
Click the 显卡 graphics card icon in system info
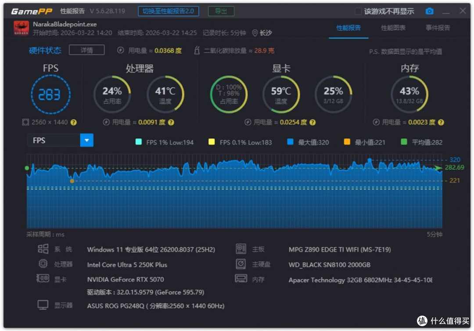(x=43, y=278)
